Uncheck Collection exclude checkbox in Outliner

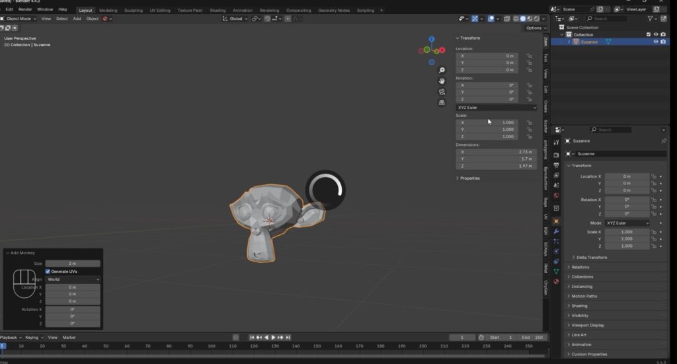point(649,34)
